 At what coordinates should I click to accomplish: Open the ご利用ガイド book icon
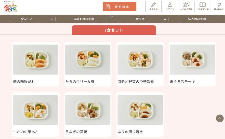pyautogui.click(x=203, y=5)
